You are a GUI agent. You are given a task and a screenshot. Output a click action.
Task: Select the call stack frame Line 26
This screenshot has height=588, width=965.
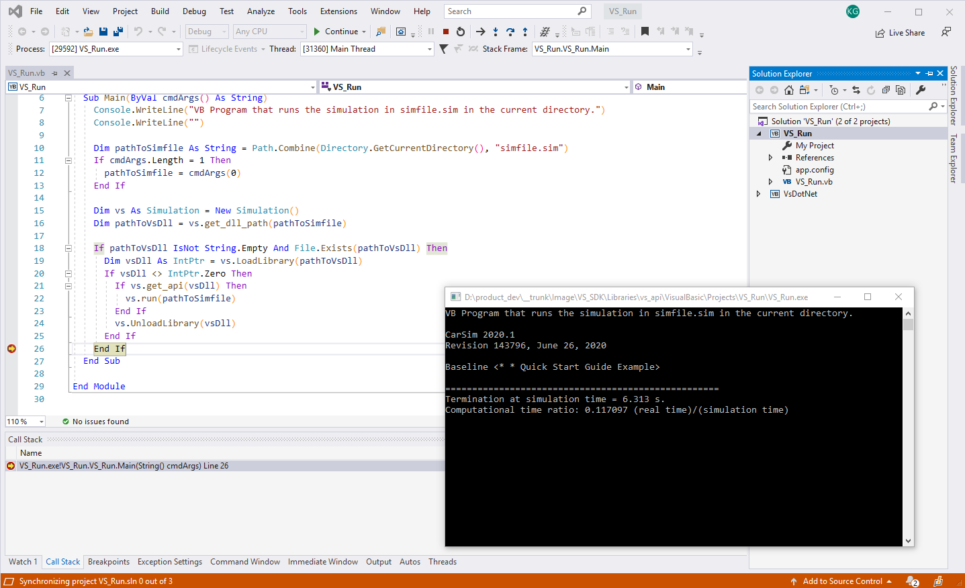point(224,466)
